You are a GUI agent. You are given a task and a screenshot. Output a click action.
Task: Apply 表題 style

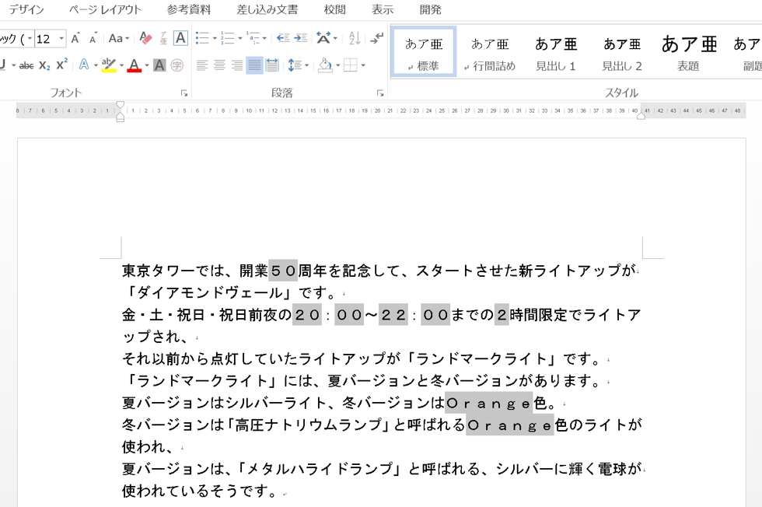tap(689, 52)
